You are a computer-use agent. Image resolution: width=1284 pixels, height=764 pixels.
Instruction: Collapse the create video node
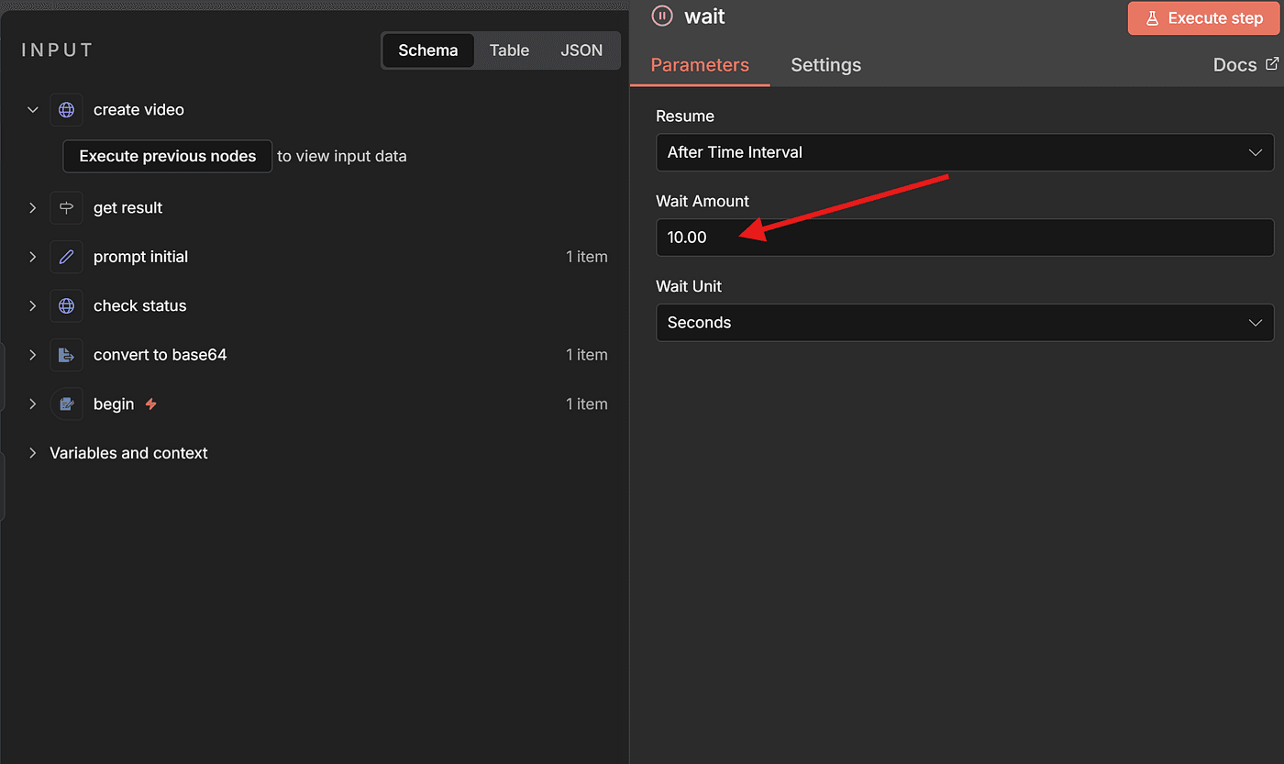33,110
